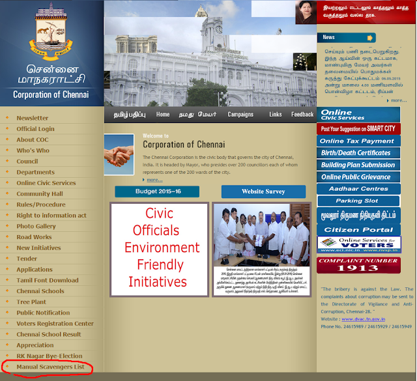The width and height of the screenshot is (417, 381).
Task: Open the www.dvac.tn.gov.in link
Action: click(x=364, y=319)
